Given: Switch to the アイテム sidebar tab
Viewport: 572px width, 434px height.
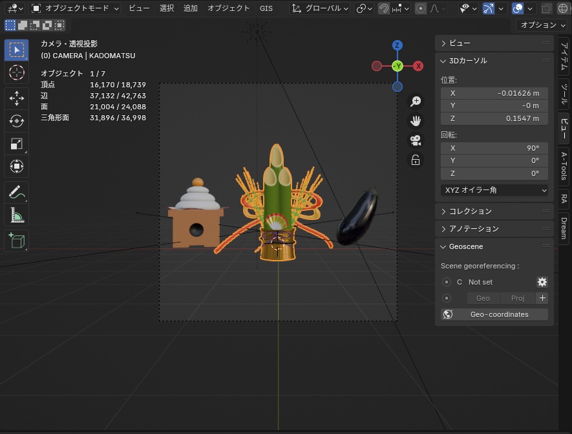Looking at the screenshot, I should [564, 56].
